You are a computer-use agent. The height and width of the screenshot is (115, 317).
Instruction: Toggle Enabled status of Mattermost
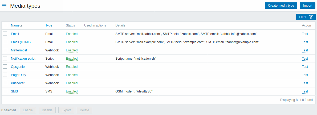pyautogui.click(x=72, y=50)
